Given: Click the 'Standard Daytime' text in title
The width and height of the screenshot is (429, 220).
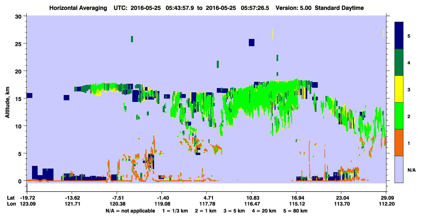Looking at the screenshot, I should pos(339,8).
